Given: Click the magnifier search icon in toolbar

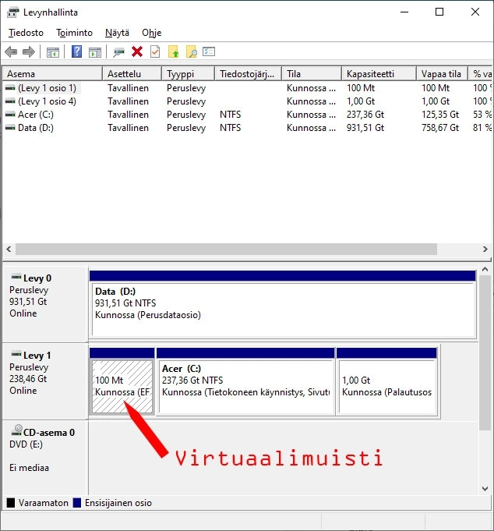Looking at the screenshot, I should 191,52.
